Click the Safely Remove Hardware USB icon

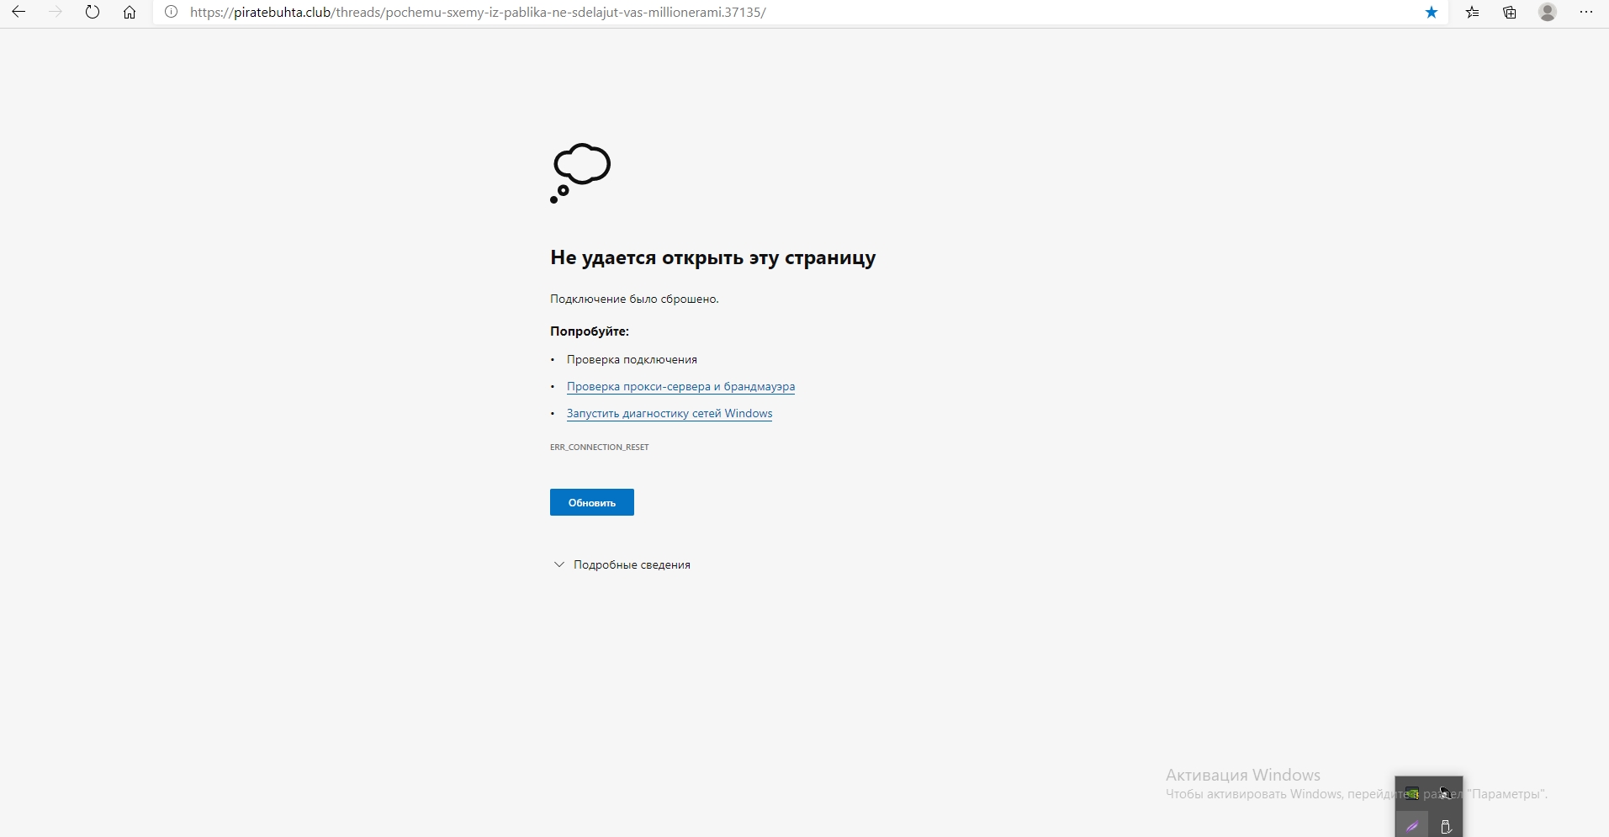coord(1446,827)
